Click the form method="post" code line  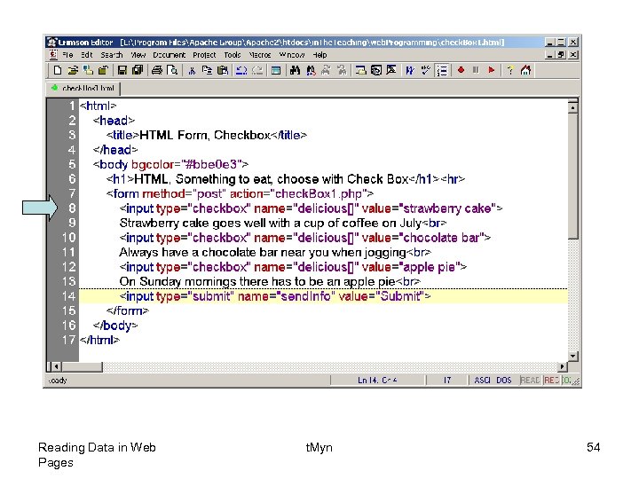(x=240, y=193)
